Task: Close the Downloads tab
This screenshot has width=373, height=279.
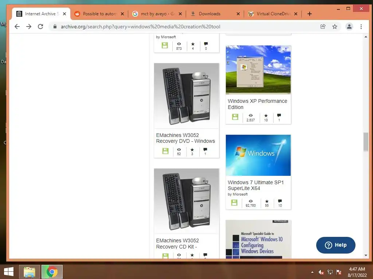Action: coord(238,14)
